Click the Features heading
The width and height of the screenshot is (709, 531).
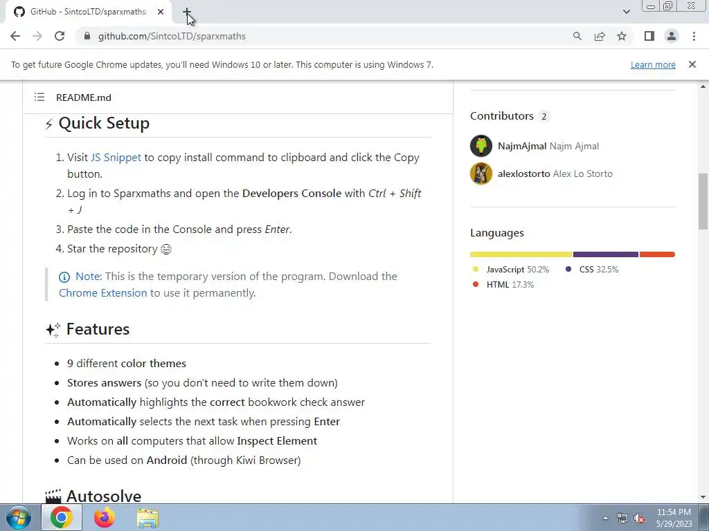pyautogui.click(x=98, y=329)
